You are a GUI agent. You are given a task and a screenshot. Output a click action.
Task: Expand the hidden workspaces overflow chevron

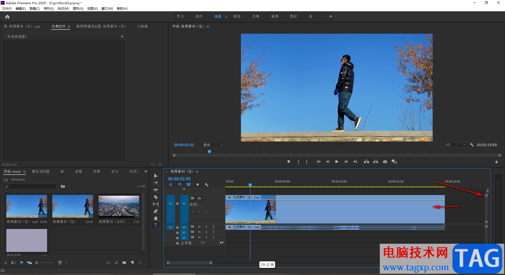point(331,16)
